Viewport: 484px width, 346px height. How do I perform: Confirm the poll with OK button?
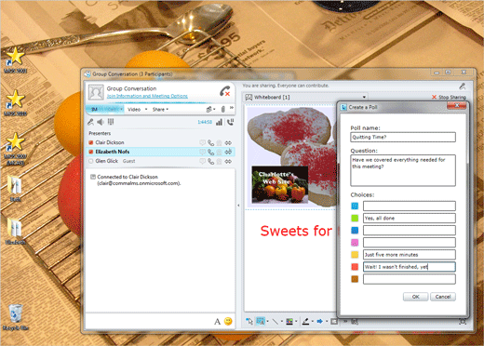point(415,297)
